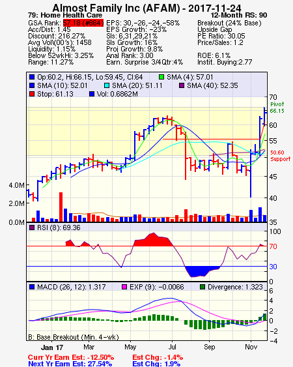Viewport: 293px width, 367px height.
Task: Click the May date axis label
Action: [130, 347]
